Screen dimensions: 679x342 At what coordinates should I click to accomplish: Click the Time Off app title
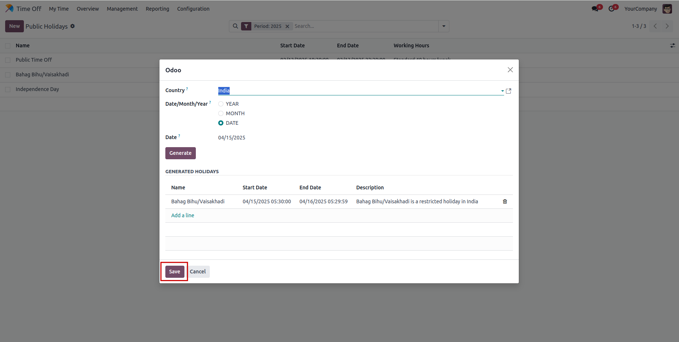29,9
